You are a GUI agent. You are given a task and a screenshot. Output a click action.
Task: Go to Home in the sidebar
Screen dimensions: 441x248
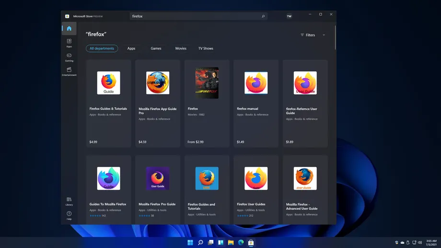[x=69, y=29]
